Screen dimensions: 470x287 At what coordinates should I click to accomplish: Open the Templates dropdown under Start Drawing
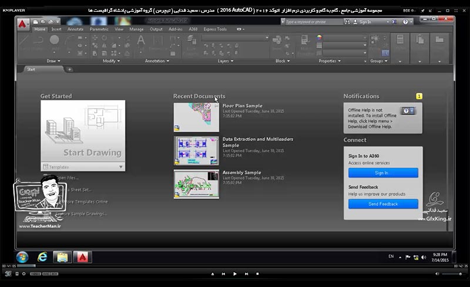(x=83, y=167)
